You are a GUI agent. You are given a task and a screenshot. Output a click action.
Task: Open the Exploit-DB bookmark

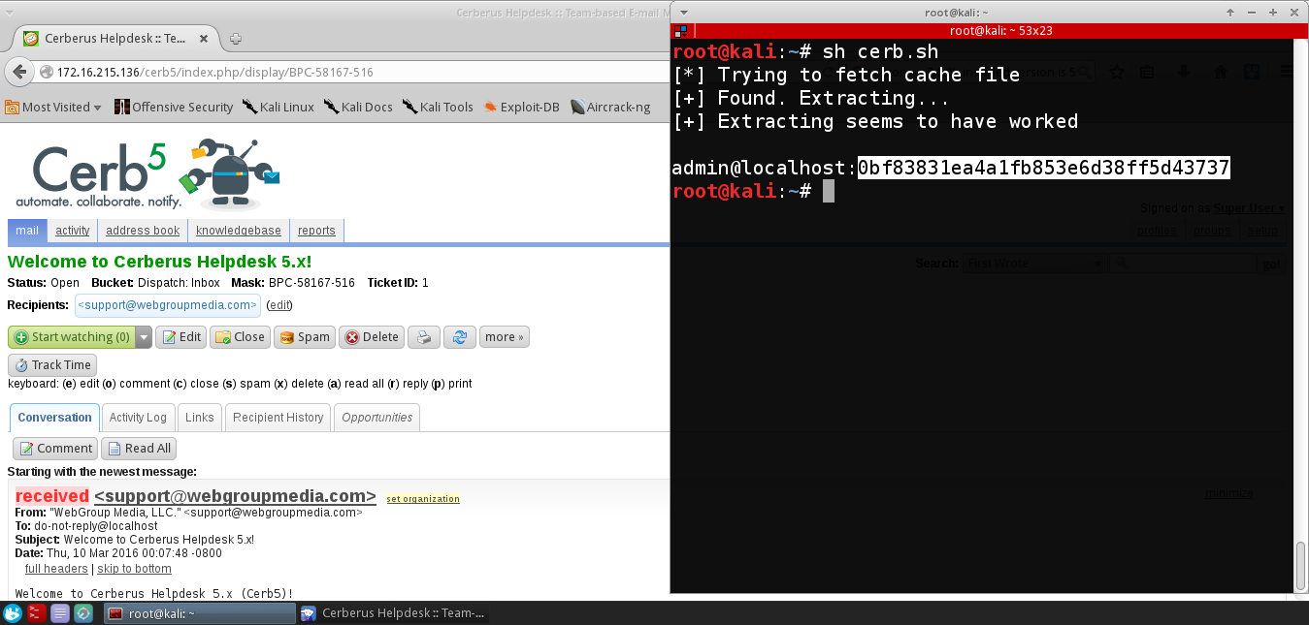521,107
